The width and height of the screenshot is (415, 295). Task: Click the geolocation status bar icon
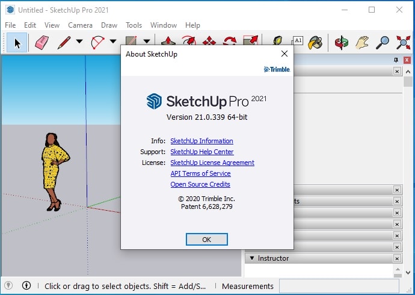point(8,285)
